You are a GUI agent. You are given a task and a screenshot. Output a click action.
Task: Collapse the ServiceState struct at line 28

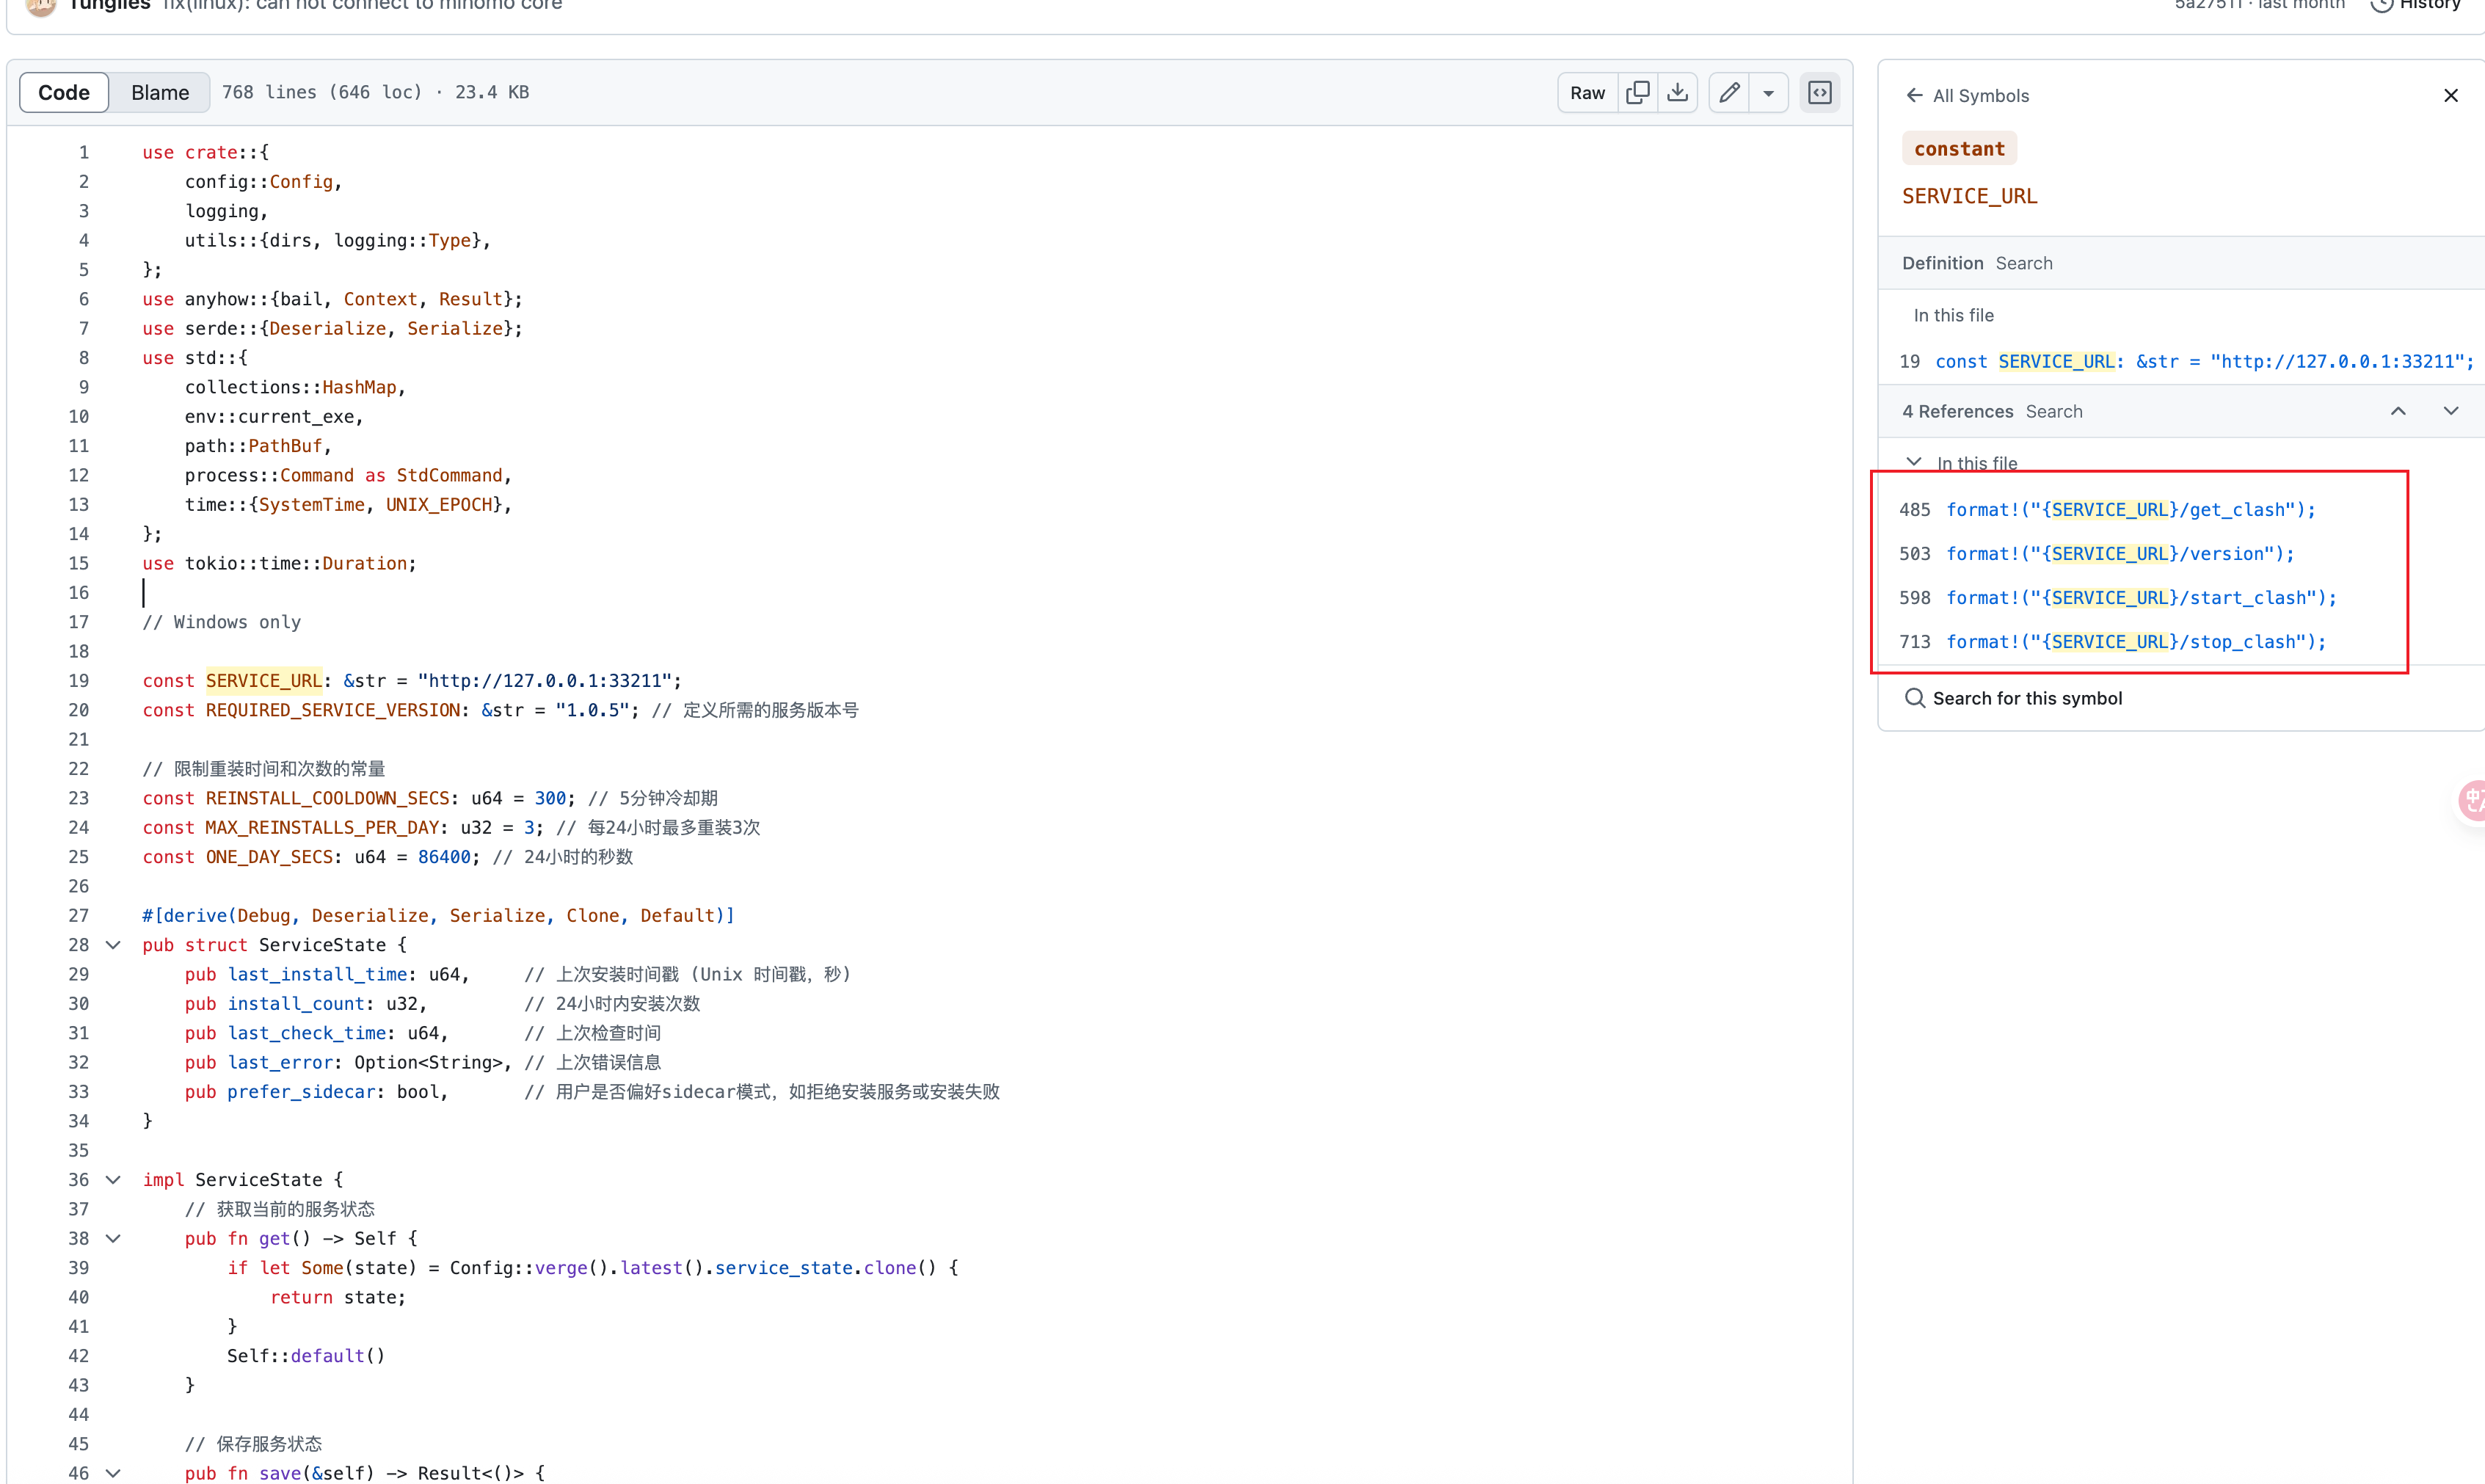tap(113, 945)
